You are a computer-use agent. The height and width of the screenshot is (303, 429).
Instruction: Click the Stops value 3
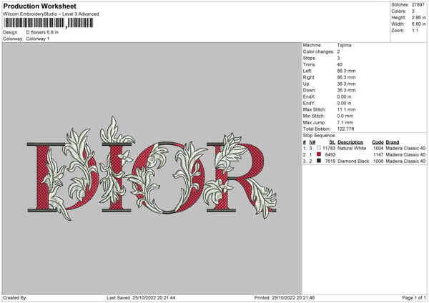coord(338,58)
